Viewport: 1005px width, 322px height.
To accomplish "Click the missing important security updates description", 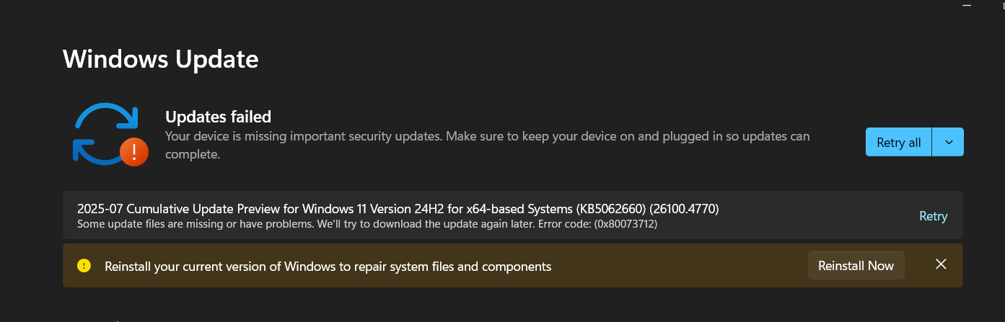I will 488,145.
